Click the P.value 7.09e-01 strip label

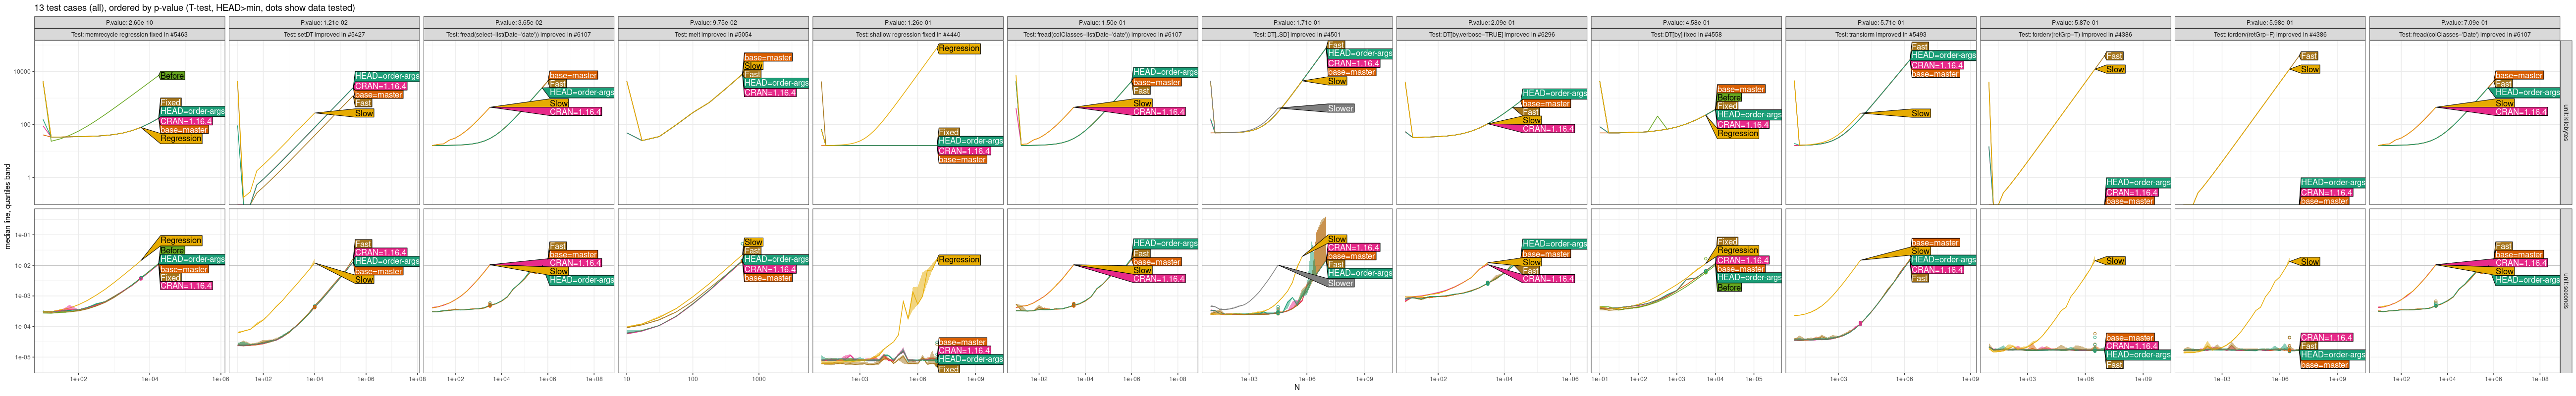(x=2463, y=22)
